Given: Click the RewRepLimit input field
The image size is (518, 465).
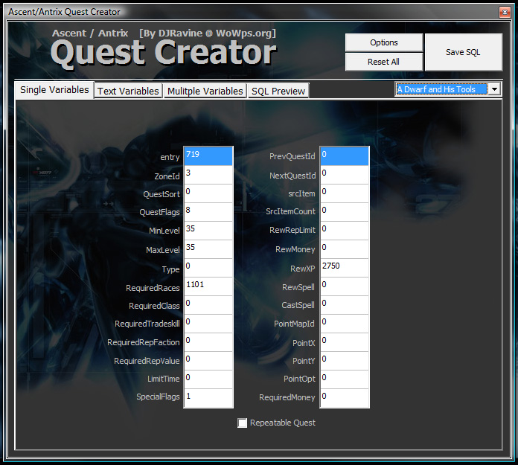Looking at the screenshot, I should coord(345,231).
